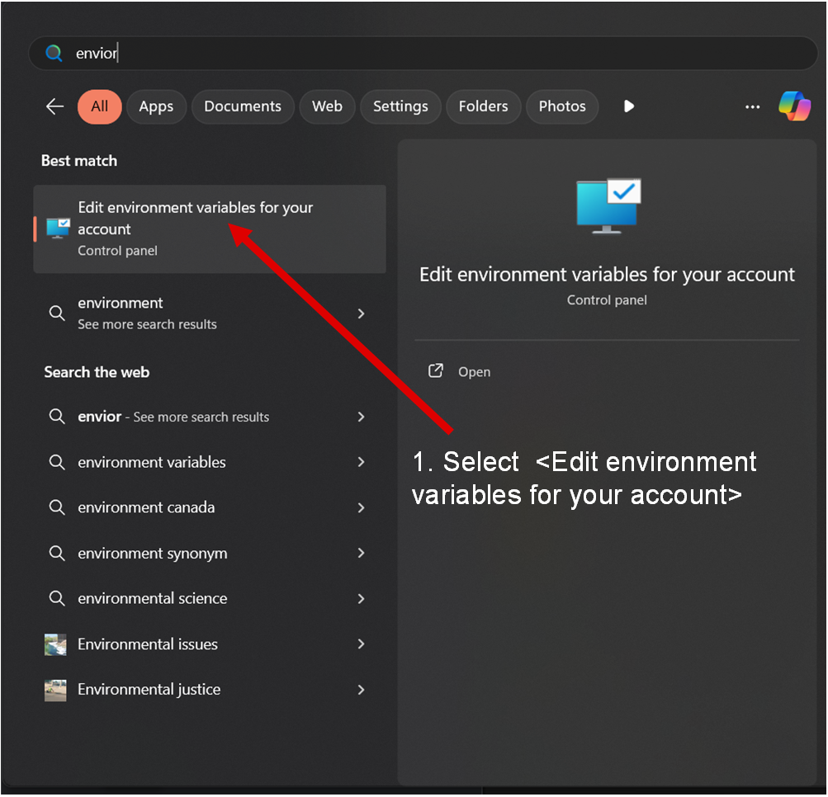The image size is (828, 797).
Task: Select the Settings filter tab
Action: coord(400,106)
